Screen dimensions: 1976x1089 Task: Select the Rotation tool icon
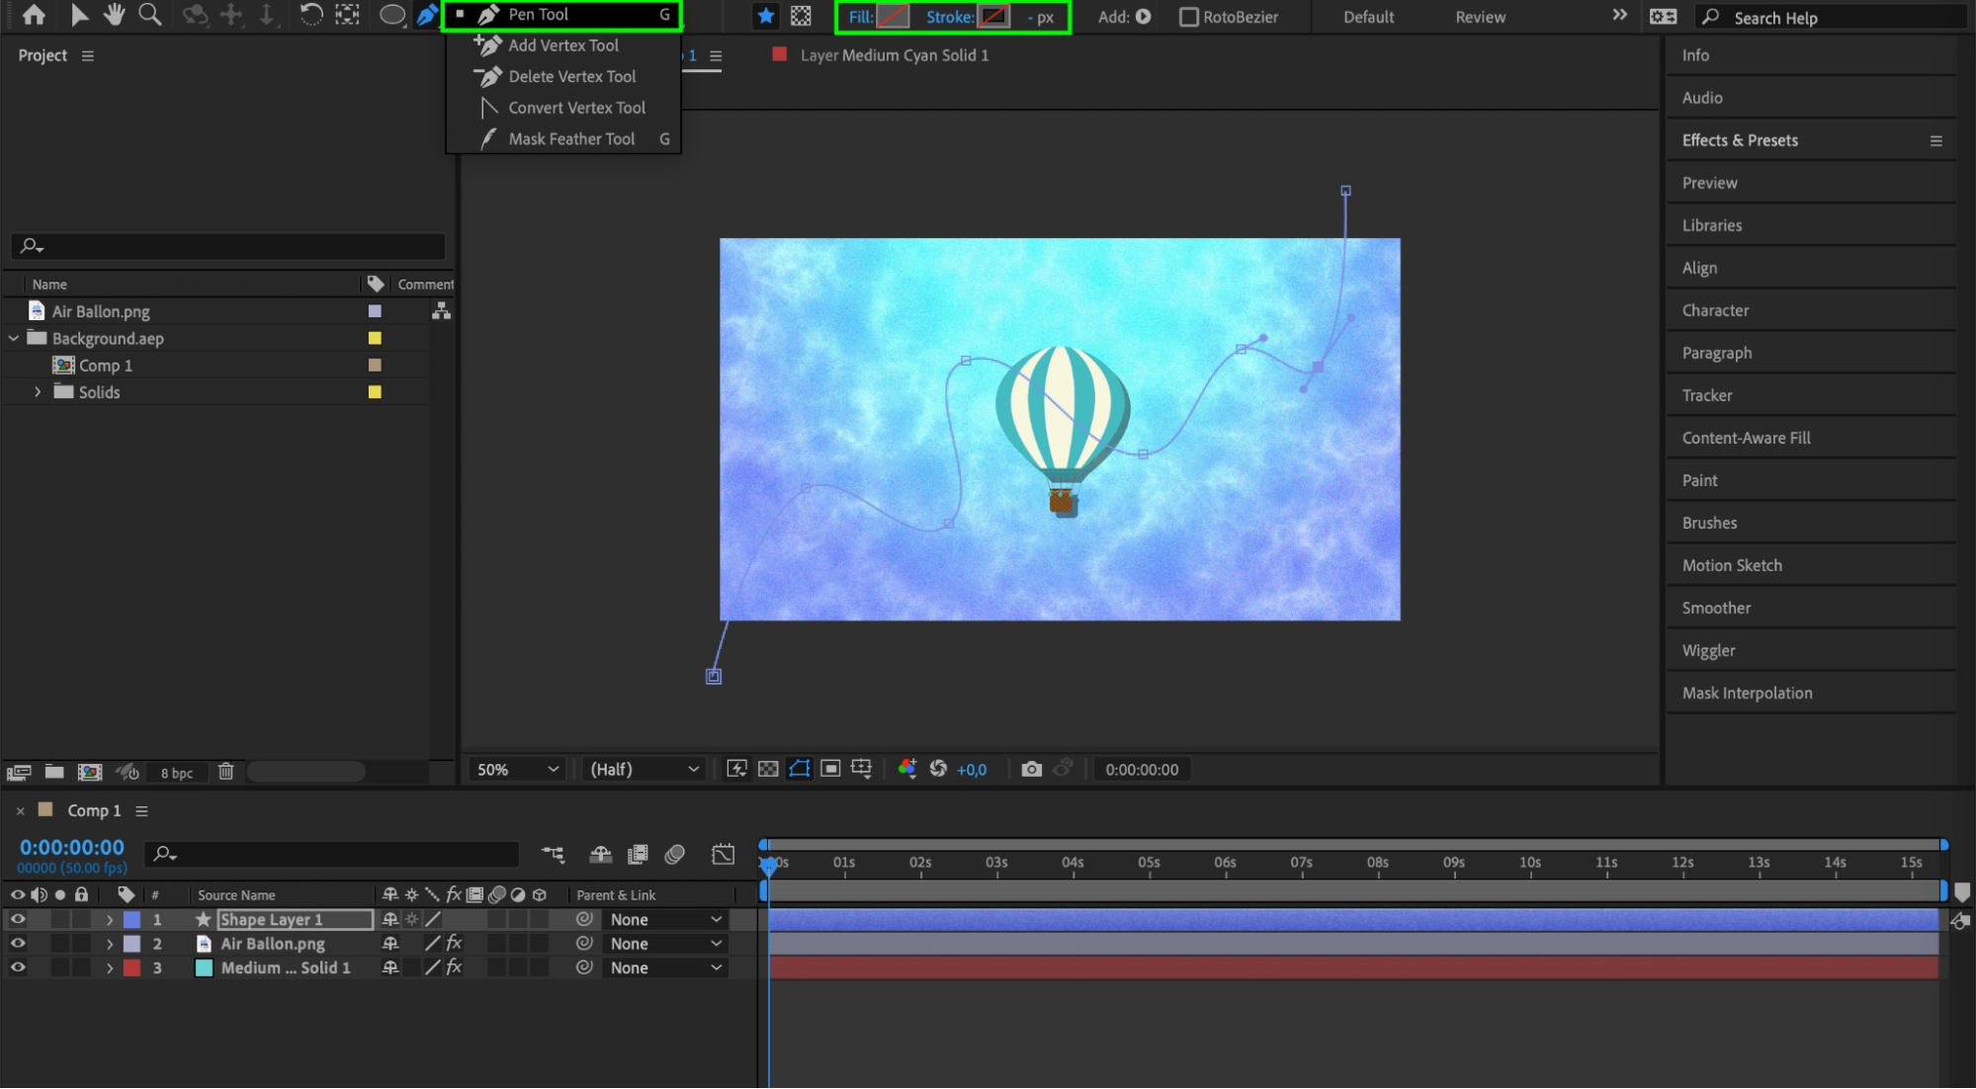(310, 15)
